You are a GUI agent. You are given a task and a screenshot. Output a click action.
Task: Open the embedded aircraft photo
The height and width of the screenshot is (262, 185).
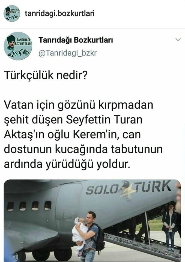point(92,221)
